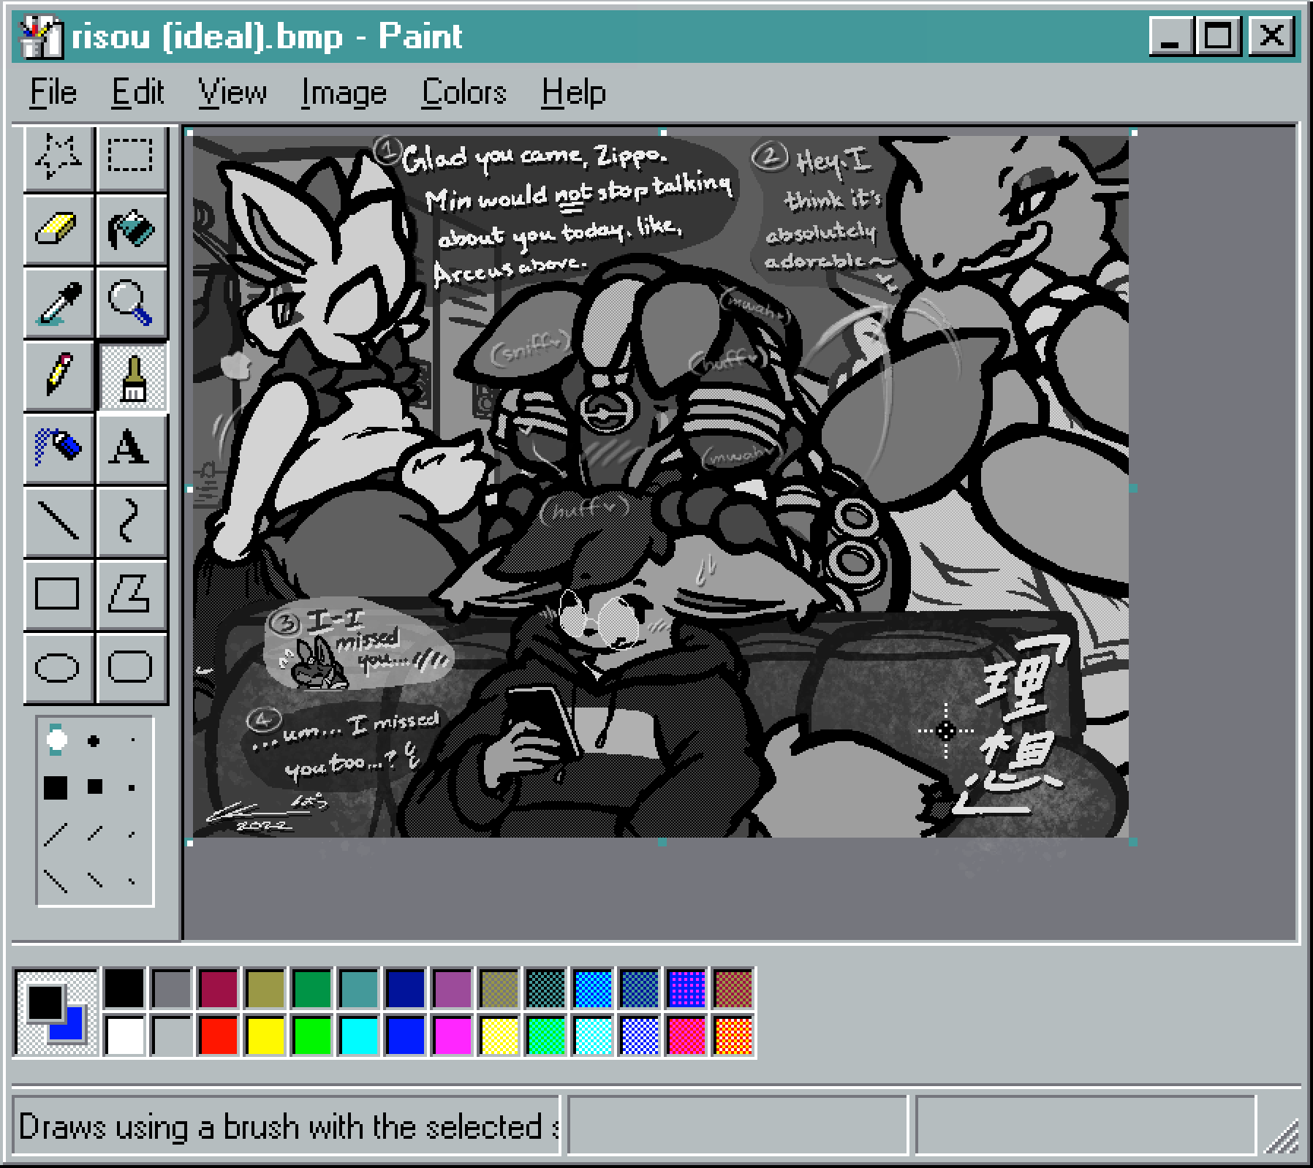Click the Paint icon in the title bar

[41, 36]
